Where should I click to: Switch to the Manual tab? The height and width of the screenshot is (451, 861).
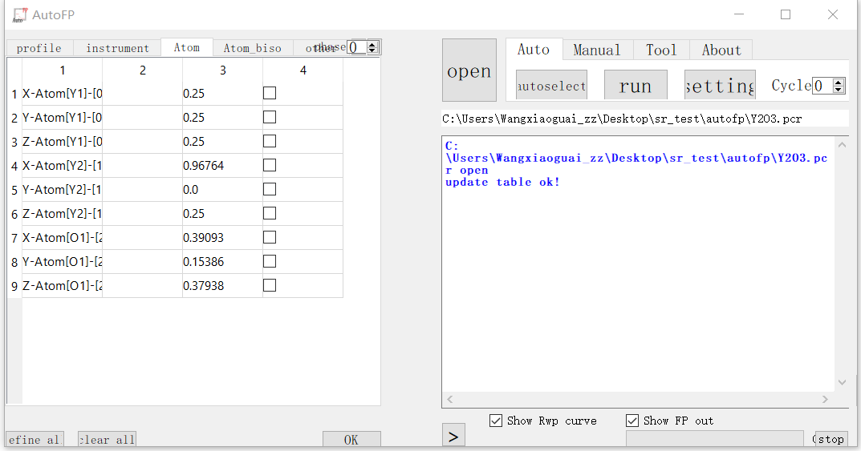[x=597, y=50]
